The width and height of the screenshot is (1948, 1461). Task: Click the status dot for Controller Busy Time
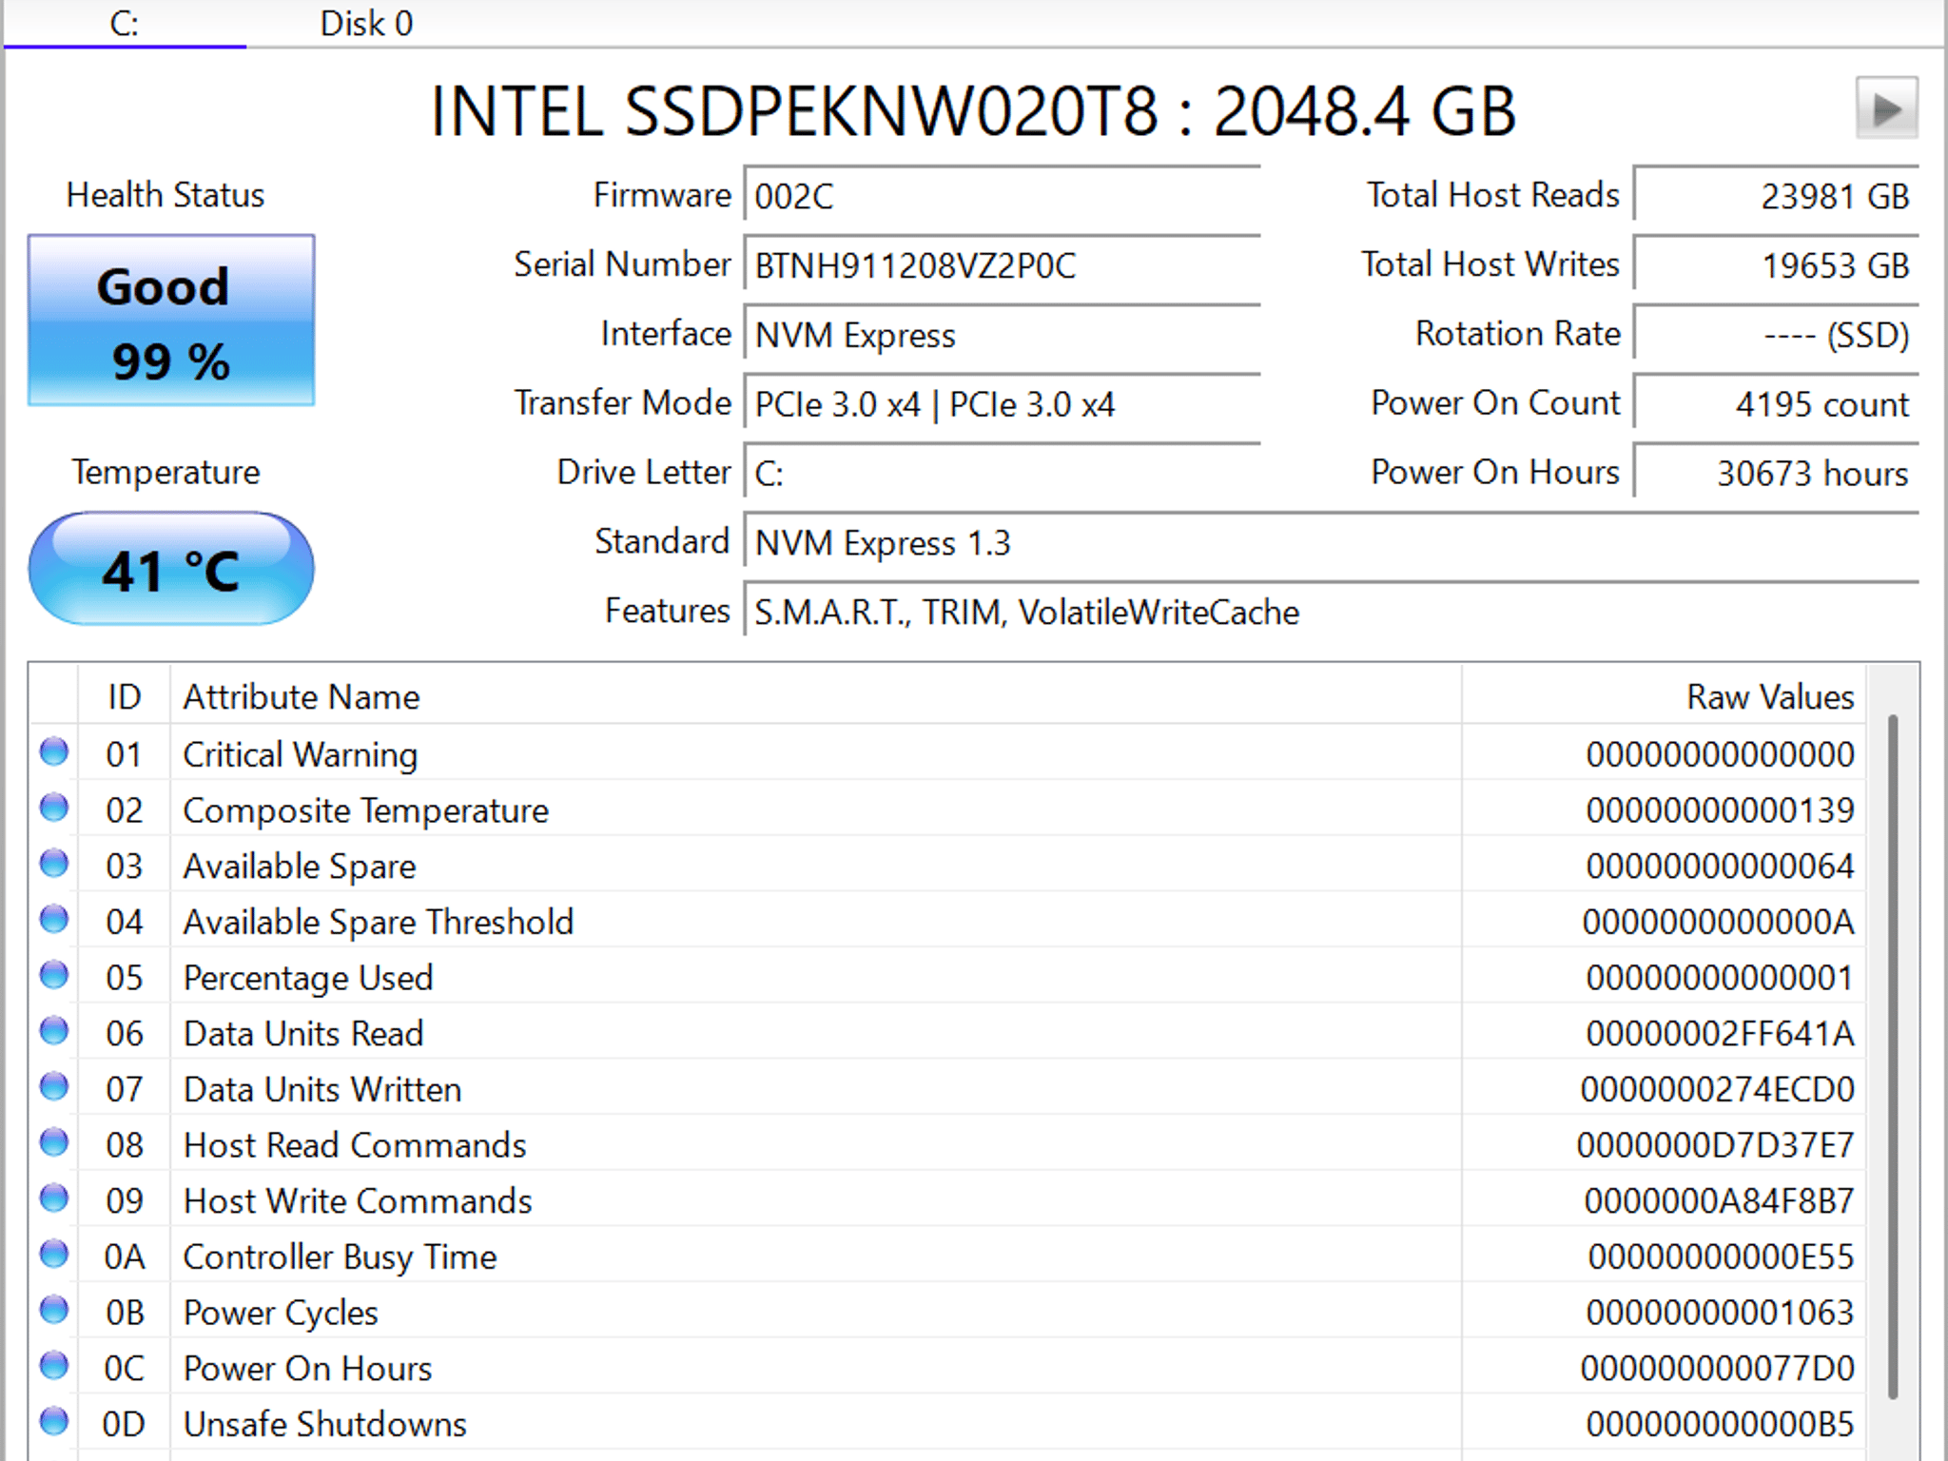(54, 1255)
